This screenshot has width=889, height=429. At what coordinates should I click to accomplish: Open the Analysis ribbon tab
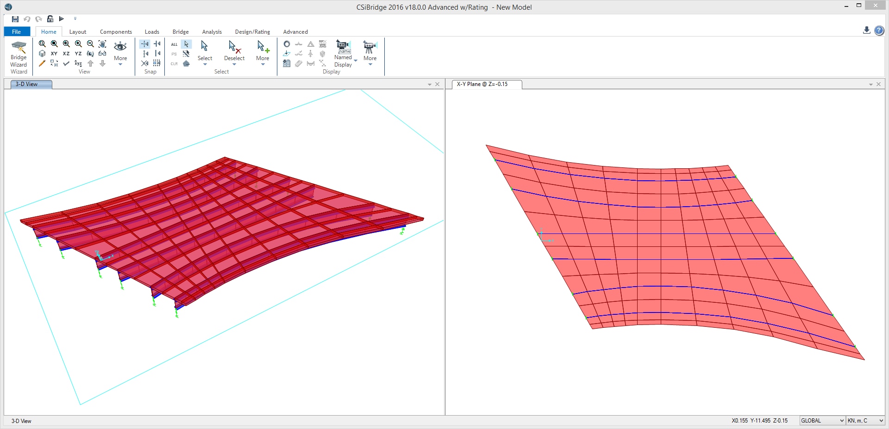click(212, 32)
